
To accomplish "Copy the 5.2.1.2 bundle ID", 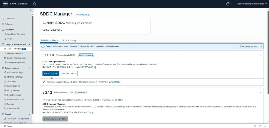I will [x=93, y=113].
